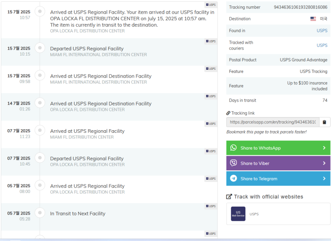The image size is (331, 241).
Task: Open USPS link in Found in row
Action: point(322,30)
